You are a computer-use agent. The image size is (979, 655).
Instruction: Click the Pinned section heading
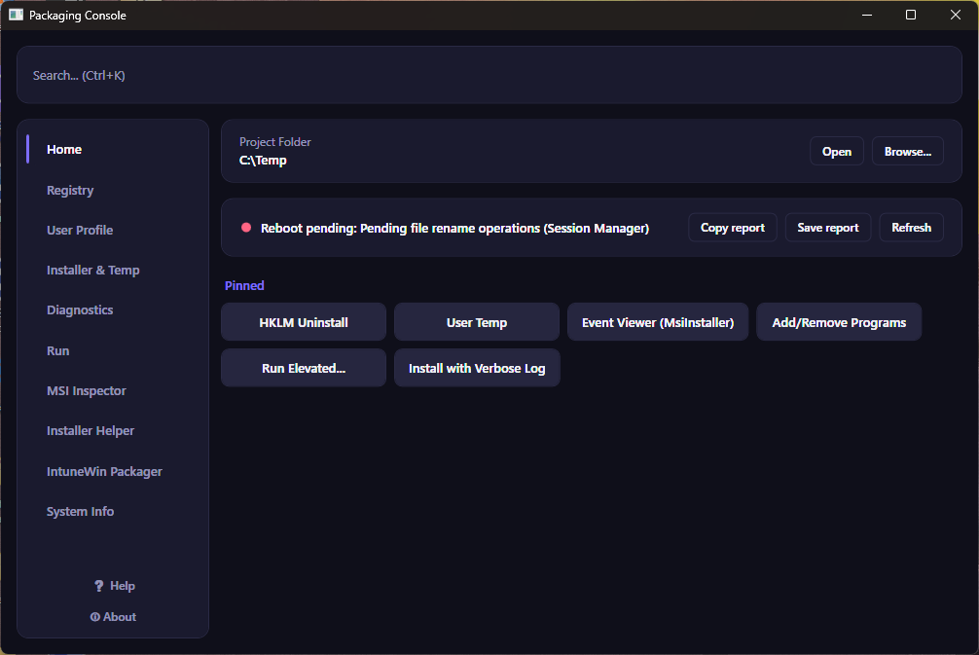click(244, 285)
